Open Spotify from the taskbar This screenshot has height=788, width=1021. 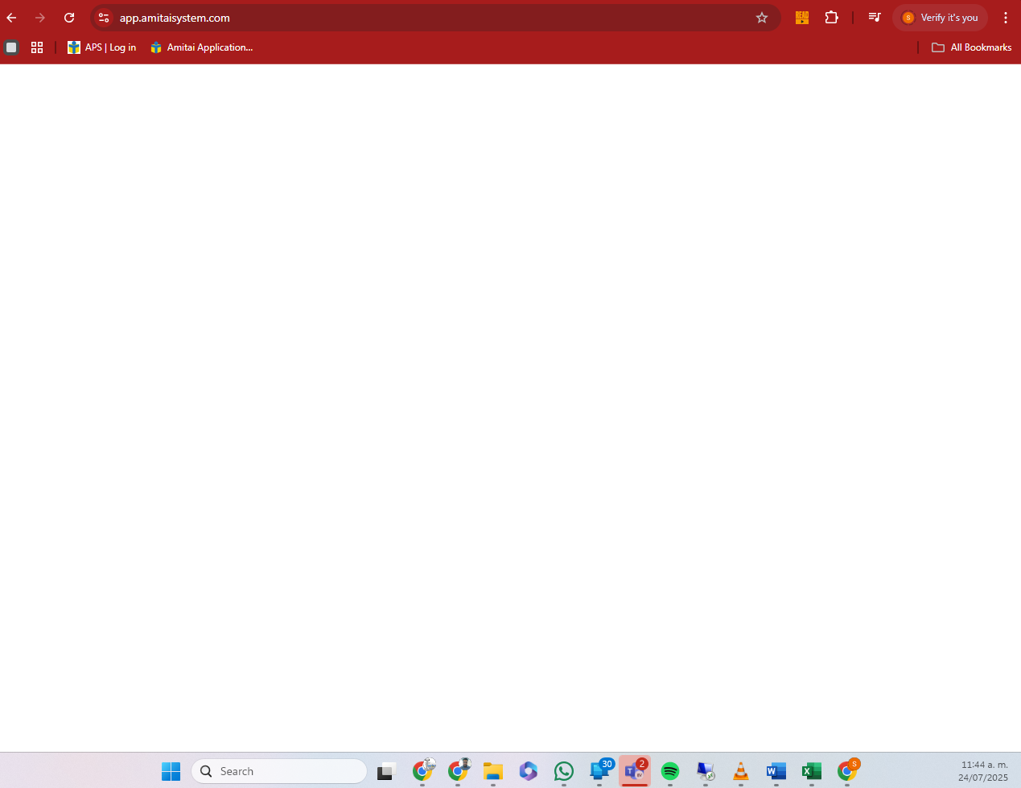click(x=669, y=771)
